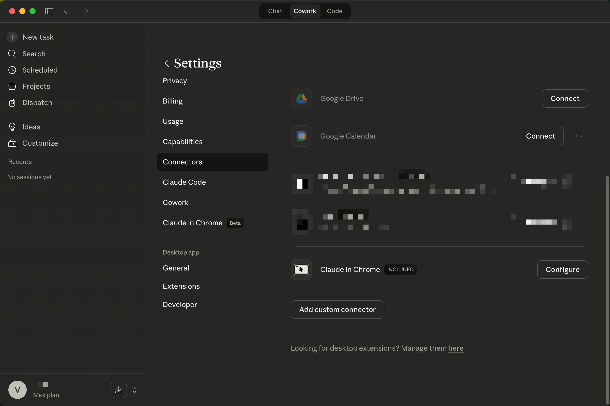
Task: Go back using the Settings chevron
Action: point(167,63)
